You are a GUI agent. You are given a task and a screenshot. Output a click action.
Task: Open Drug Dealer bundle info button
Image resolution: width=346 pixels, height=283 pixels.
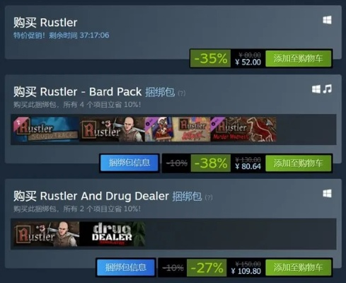pyautogui.click(x=126, y=267)
